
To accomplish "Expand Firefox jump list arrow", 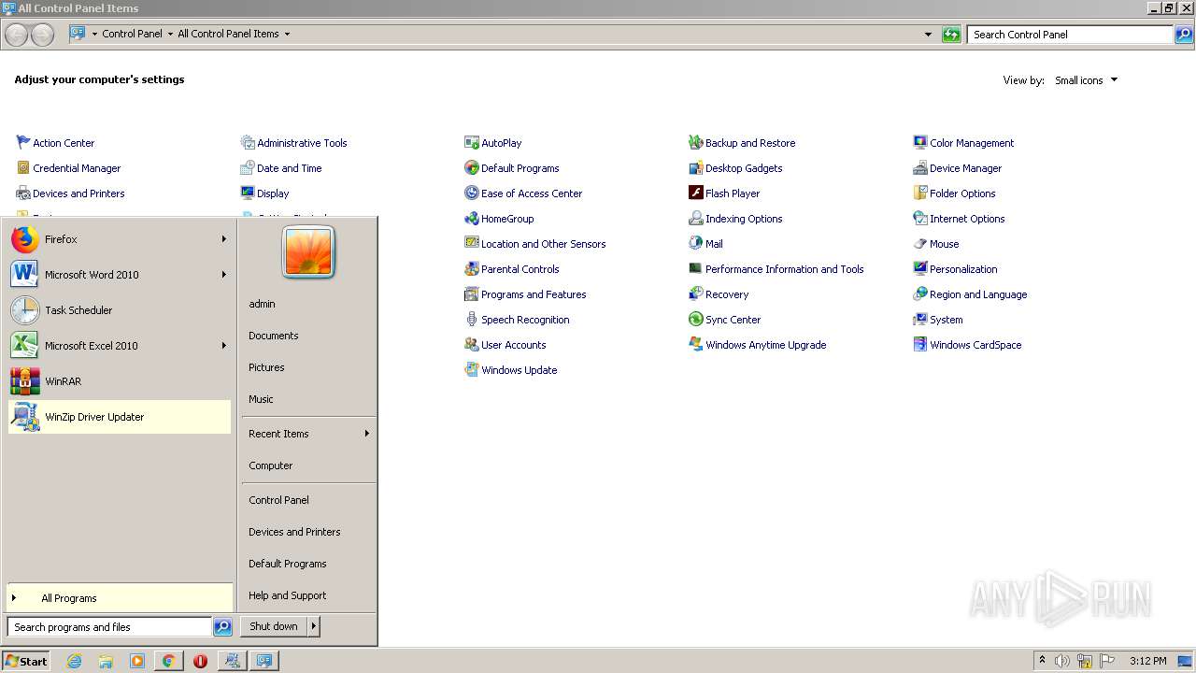I will pos(224,239).
